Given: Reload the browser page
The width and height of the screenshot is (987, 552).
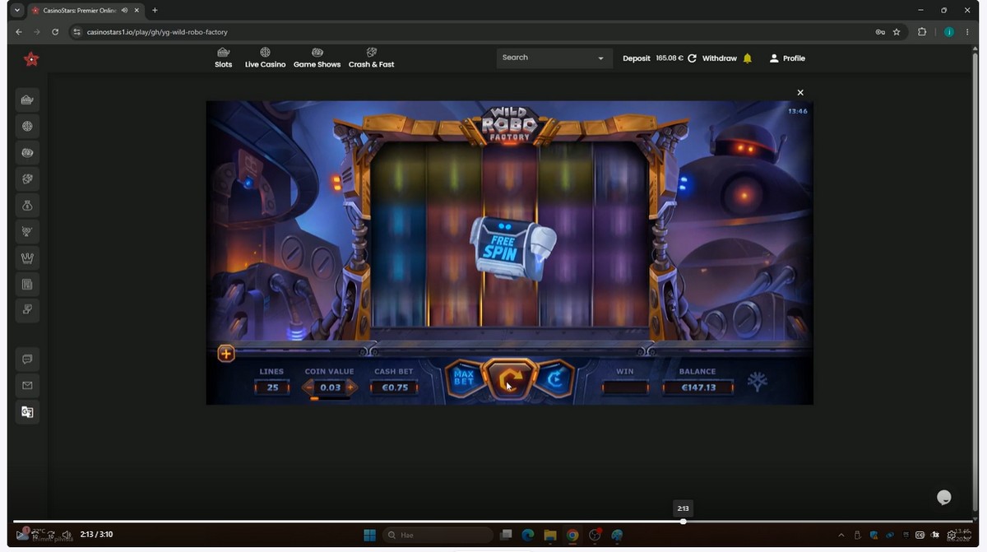Looking at the screenshot, I should coord(55,32).
